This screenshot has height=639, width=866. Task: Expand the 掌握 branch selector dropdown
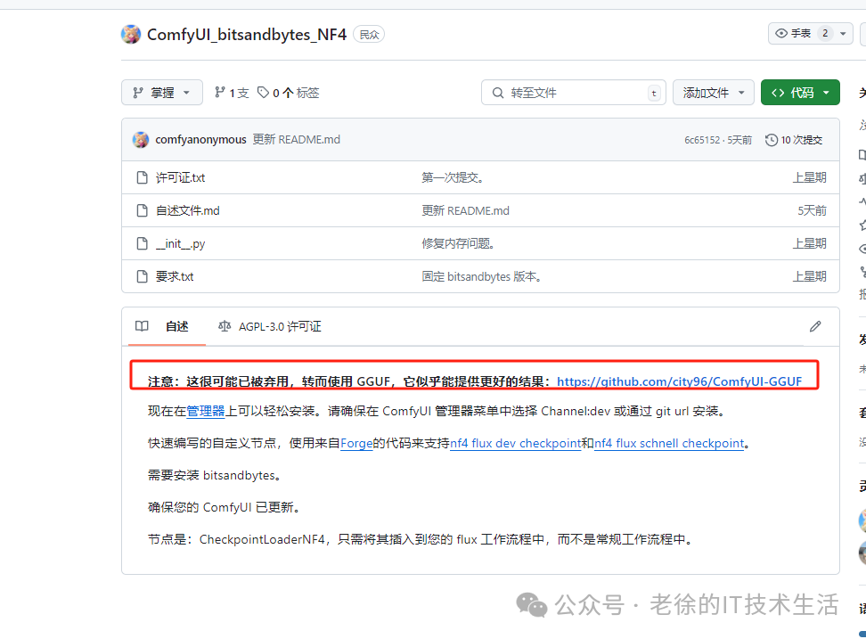[x=162, y=92]
